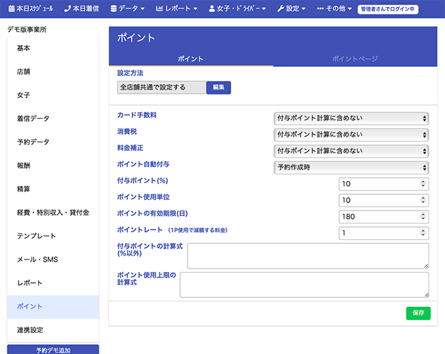Click the デモ版事業所 label
This screenshot has width=445, height=354.
click(x=27, y=29)
